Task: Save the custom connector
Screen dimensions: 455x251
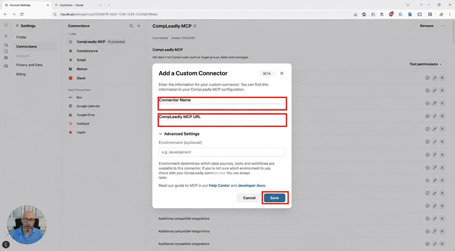Action: click(x=274, y=198)
